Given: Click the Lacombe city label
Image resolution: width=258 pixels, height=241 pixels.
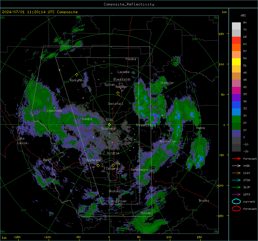Looking at the screenshot, I should coord(124,72).
